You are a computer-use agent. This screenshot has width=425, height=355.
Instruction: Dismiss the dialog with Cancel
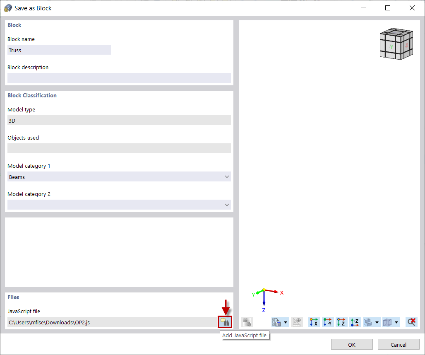tap(398, 344)
